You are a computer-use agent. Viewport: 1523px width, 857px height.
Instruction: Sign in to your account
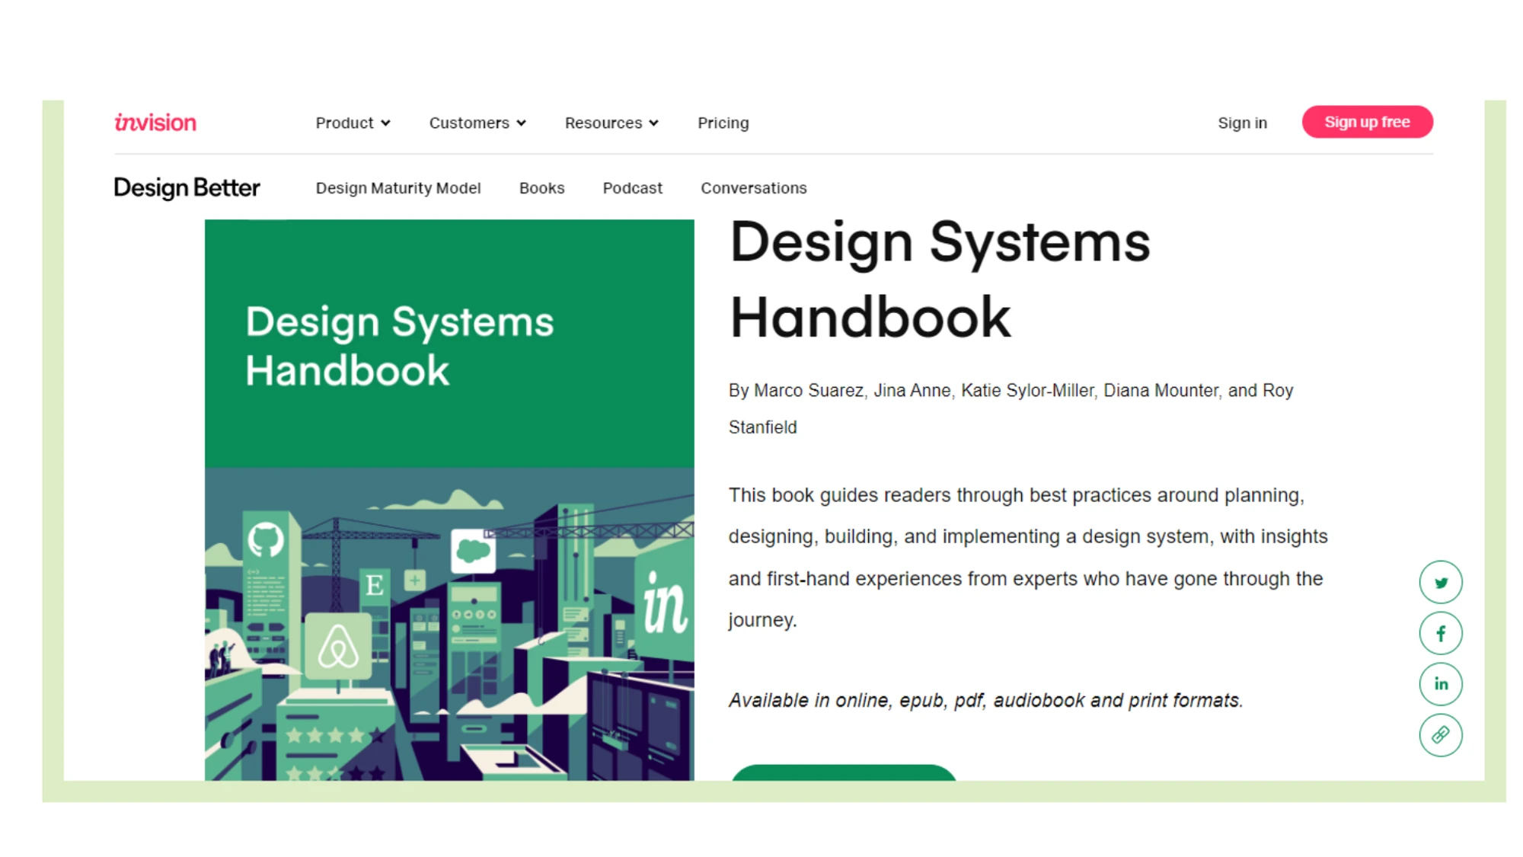click(x=1243, y=122)
